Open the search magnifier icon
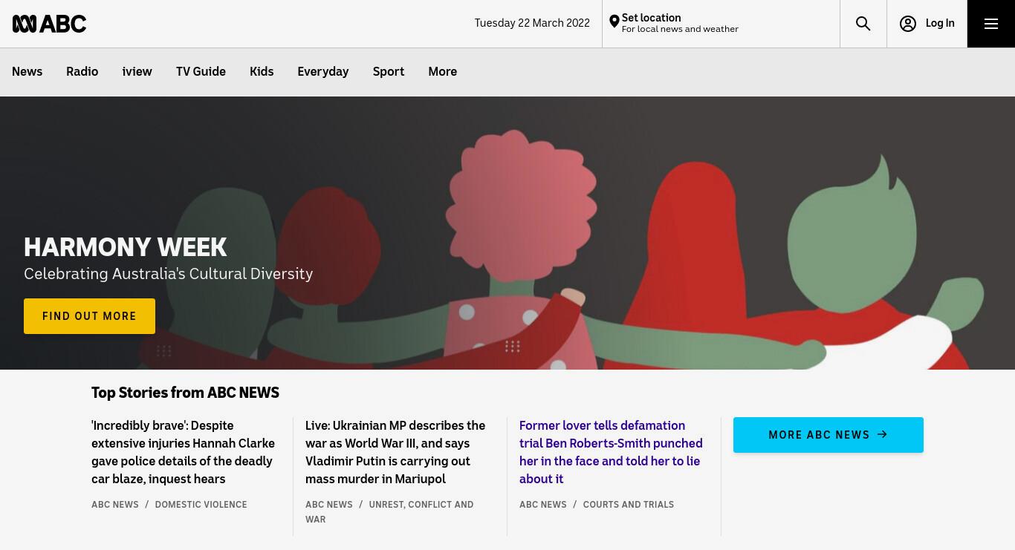Screen dimensions: 1015x550 pyautogui.click(x=863, y=24)
